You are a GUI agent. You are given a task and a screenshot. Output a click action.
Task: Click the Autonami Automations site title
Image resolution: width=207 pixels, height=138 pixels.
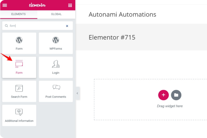tap(122, 14)
